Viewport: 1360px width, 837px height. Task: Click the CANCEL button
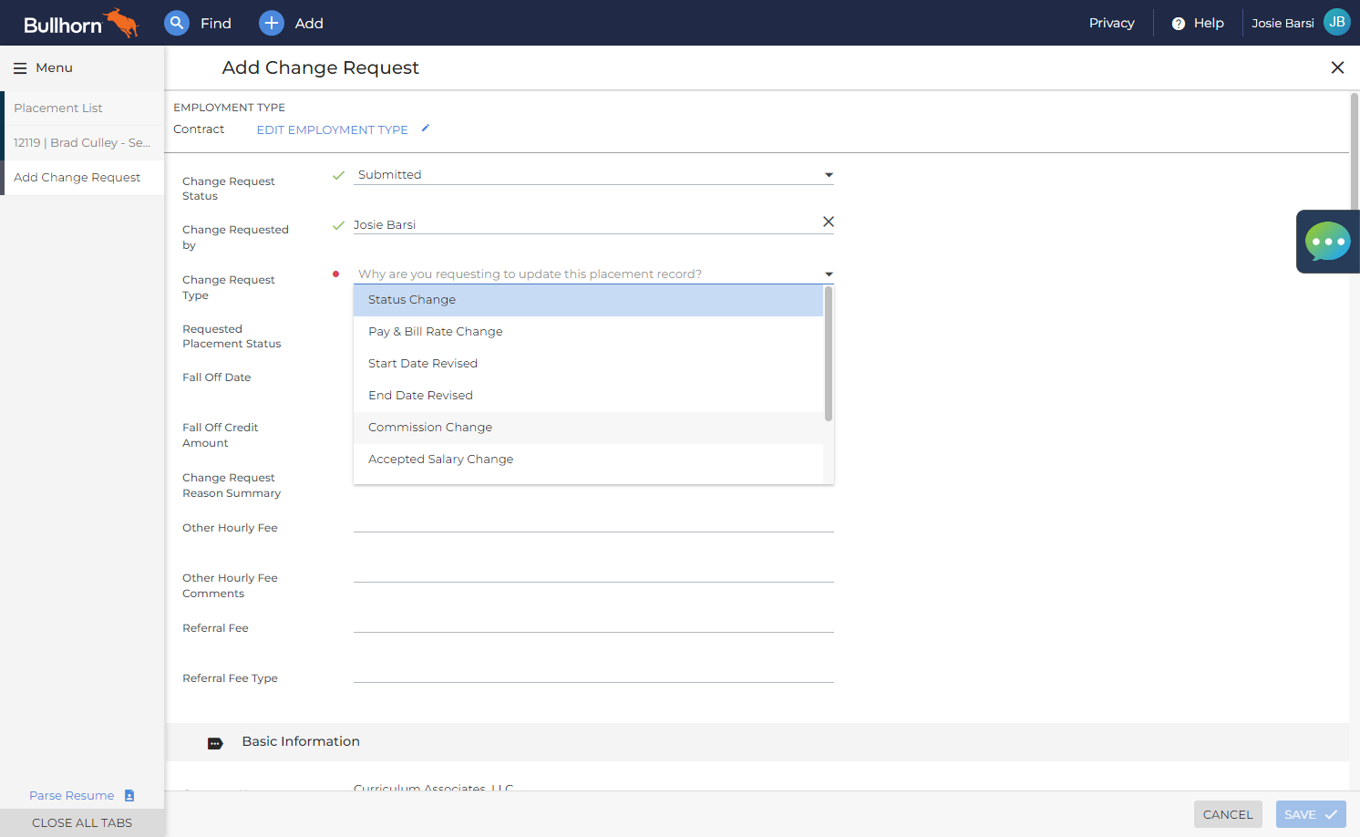coord(1228,814)
